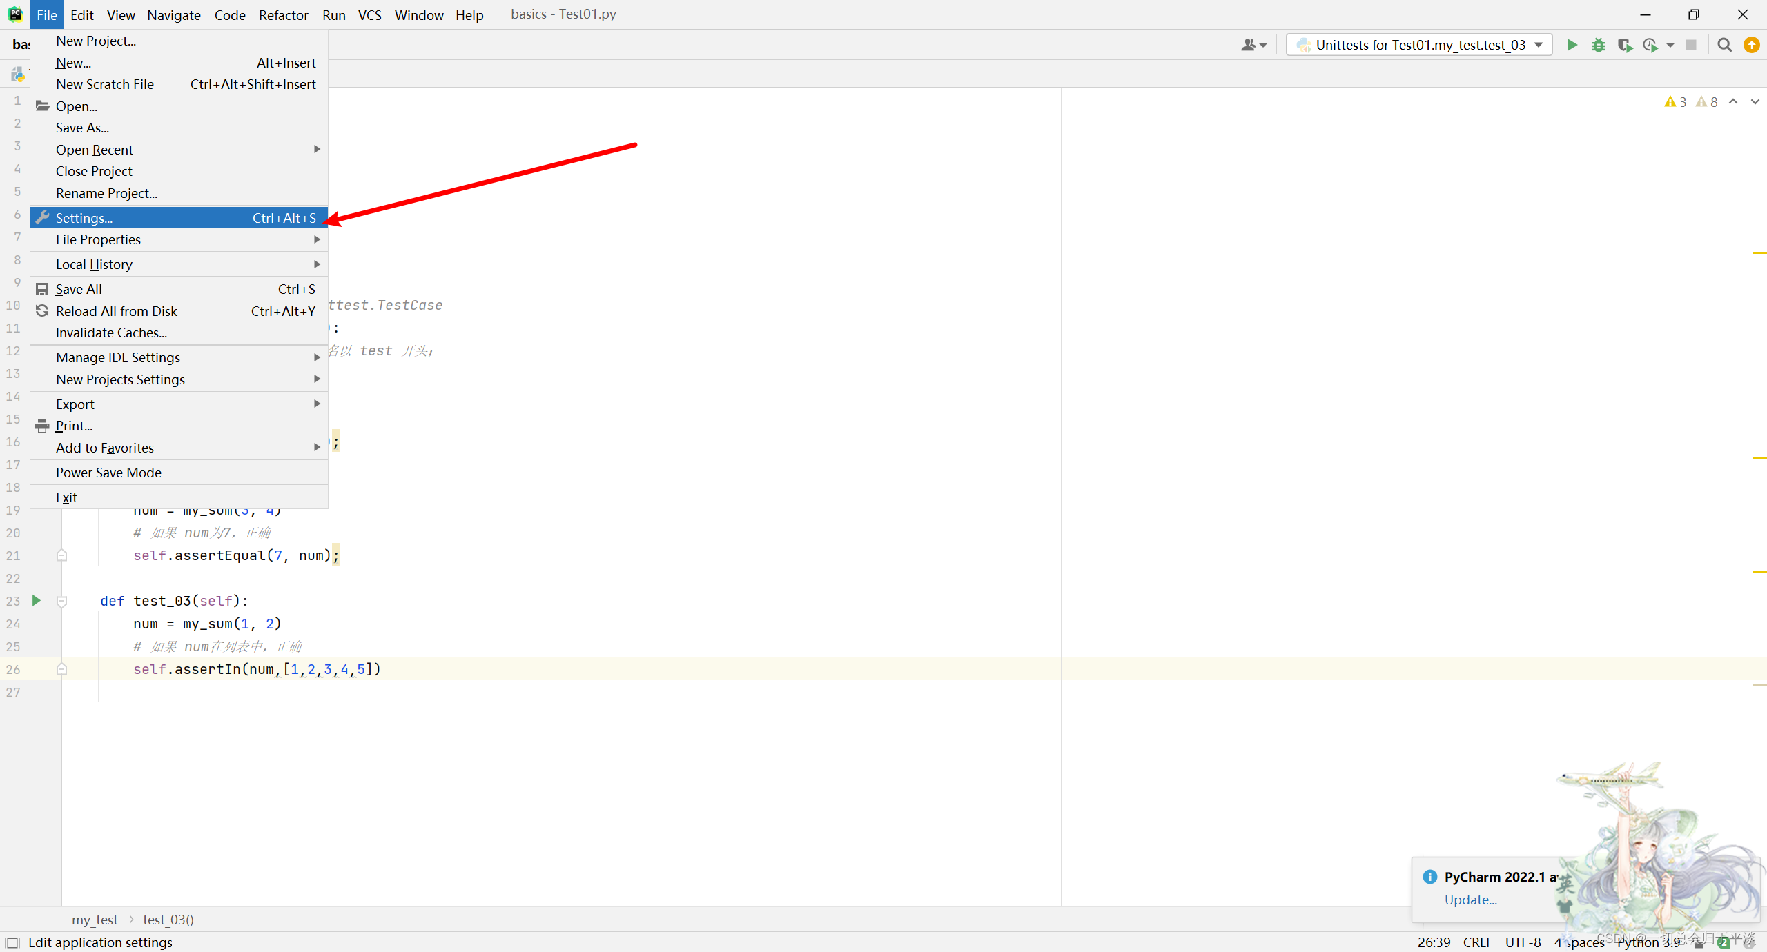This screenshot has height=952, width=1767.
Task: Click the Search Everywhere magnifier icon
Action: [x=1724, y=45]
